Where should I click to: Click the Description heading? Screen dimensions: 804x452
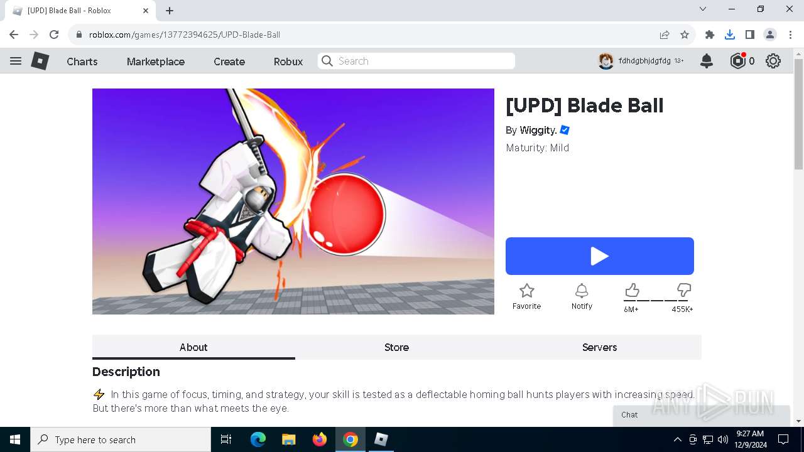tap(126, 372)
